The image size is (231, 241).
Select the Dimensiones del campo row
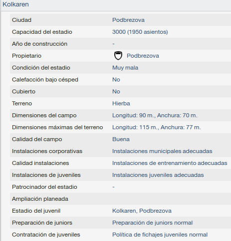(x=120, y=115)
